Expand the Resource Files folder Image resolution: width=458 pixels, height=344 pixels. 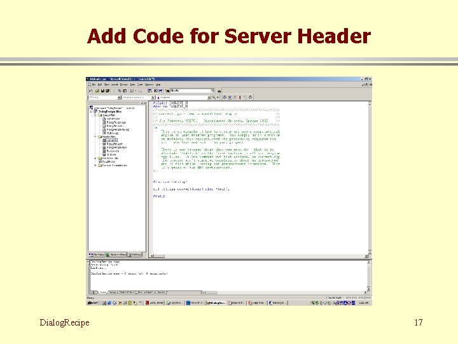pyautogui.click(x=95, y=158)
